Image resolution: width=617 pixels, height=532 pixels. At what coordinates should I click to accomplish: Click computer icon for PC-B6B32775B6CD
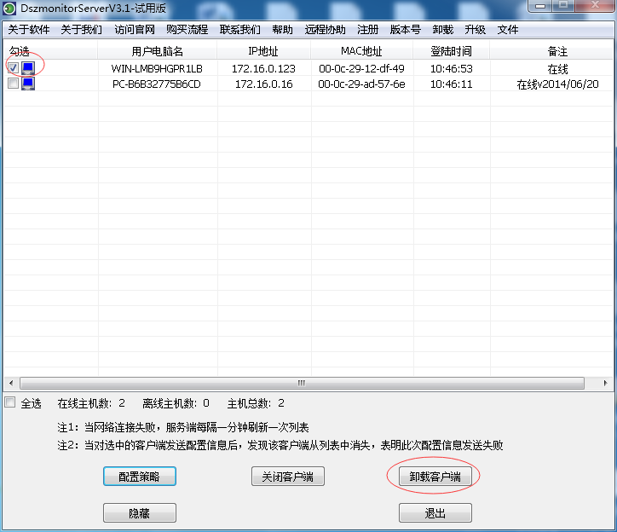point(28,84)
